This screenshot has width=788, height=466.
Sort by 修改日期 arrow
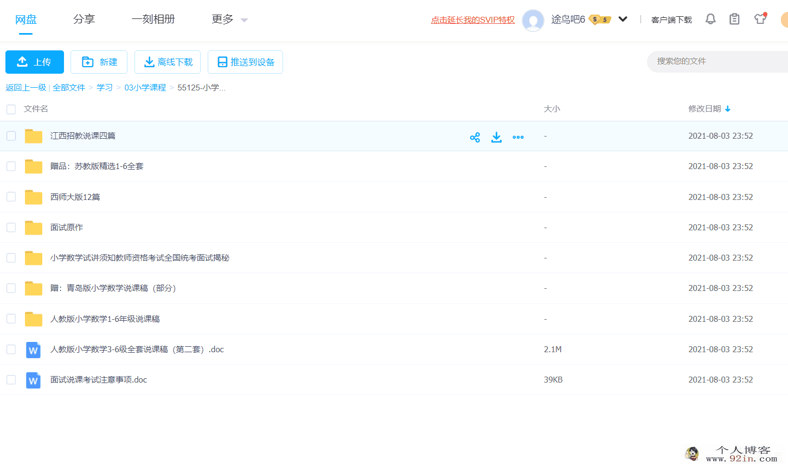[728, 109]
